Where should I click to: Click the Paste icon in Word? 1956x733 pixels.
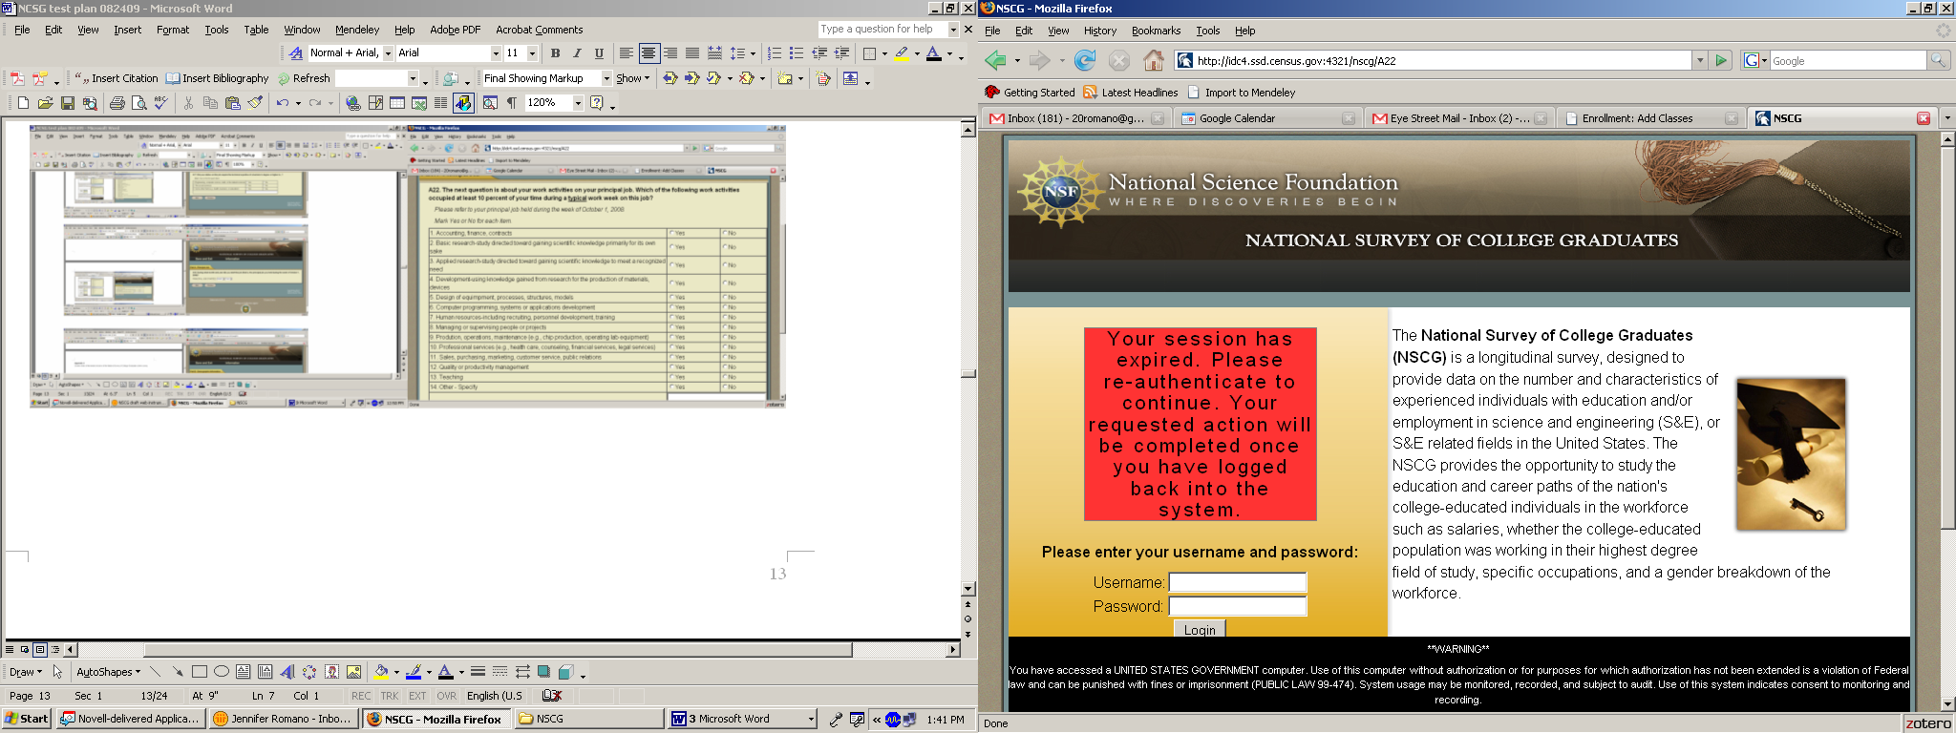click(232, 103)
